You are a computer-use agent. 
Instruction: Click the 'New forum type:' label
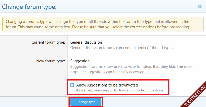51,61
